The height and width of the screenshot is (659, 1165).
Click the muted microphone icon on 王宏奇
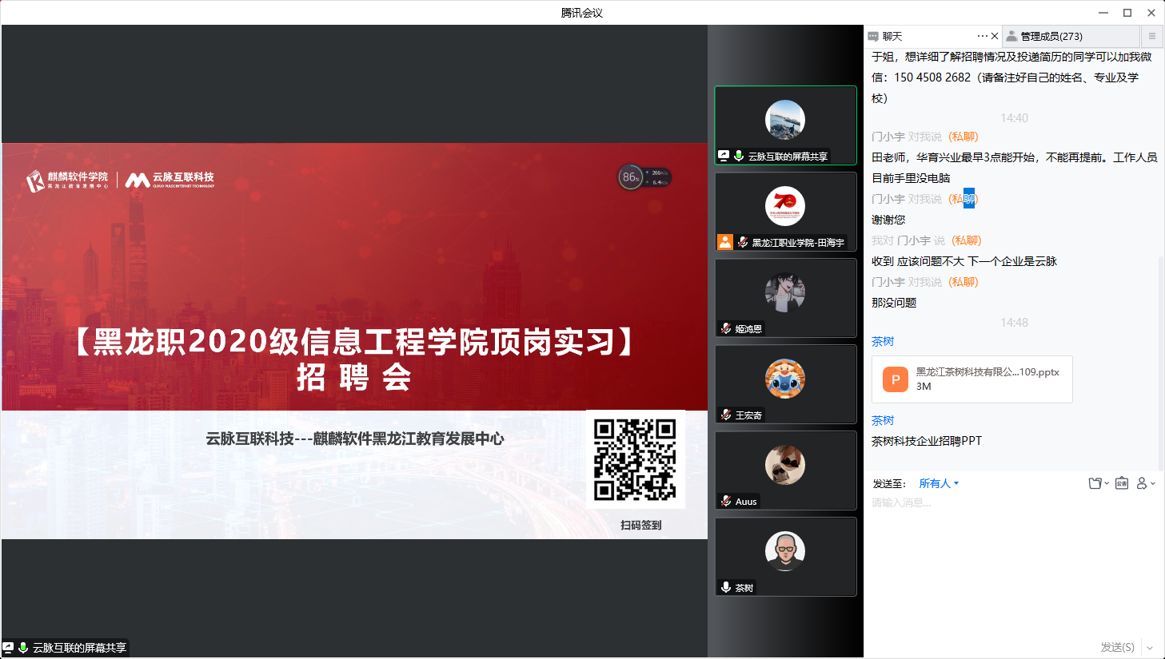point(726,415)
